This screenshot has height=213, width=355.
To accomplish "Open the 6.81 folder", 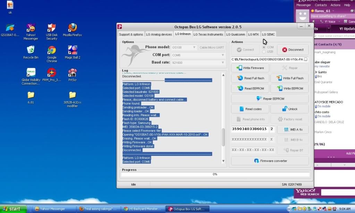I will [x=31, y=97].
